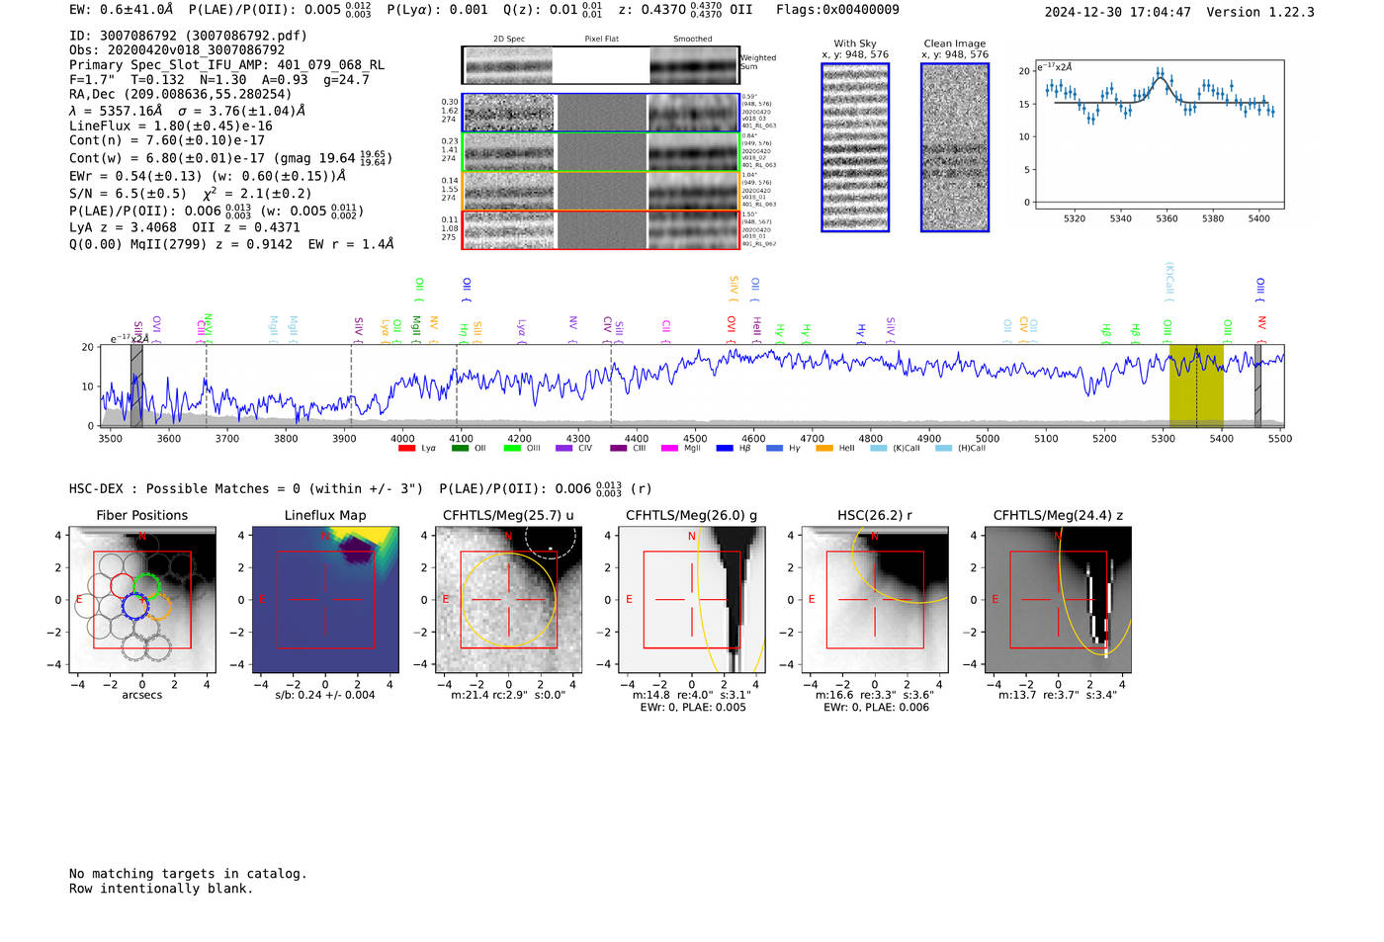Image resolution: width=1384 pixels, height=942 pixels.
Task: Click the green-bordered 2D spectrum fiber row
Action: coord(600,152)
